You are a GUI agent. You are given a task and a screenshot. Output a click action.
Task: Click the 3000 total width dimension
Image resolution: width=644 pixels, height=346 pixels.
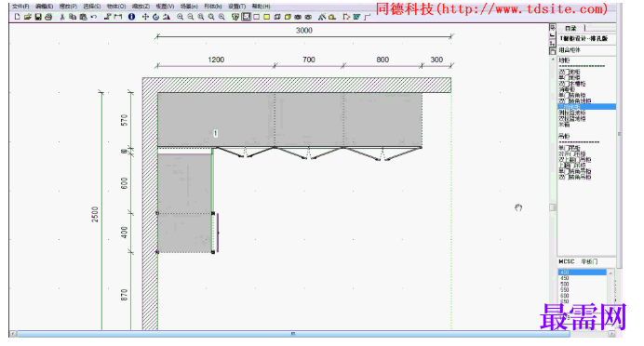[x=304, y=31]
